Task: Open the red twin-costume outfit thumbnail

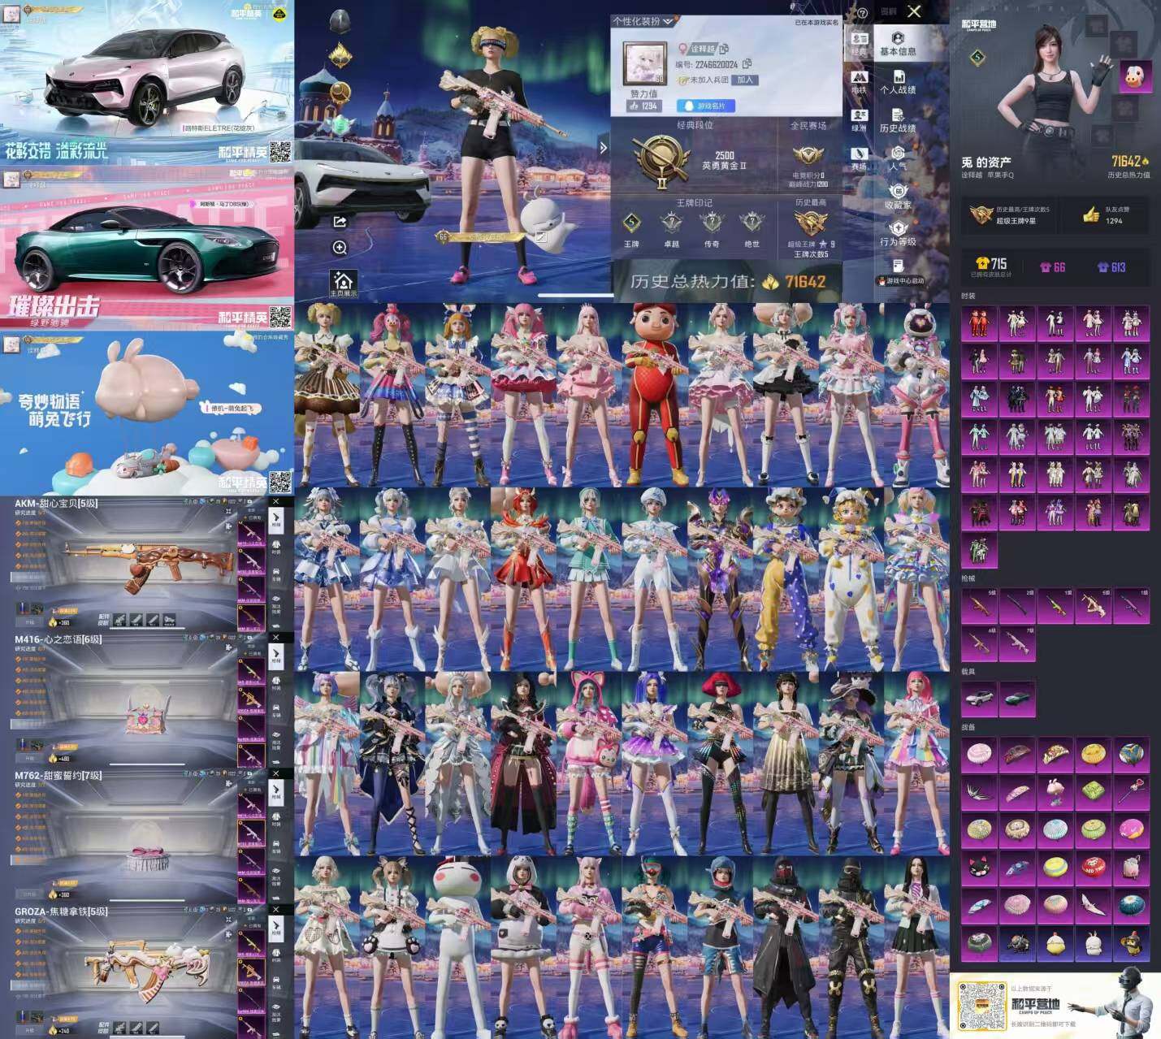Action: coord(979,323)
